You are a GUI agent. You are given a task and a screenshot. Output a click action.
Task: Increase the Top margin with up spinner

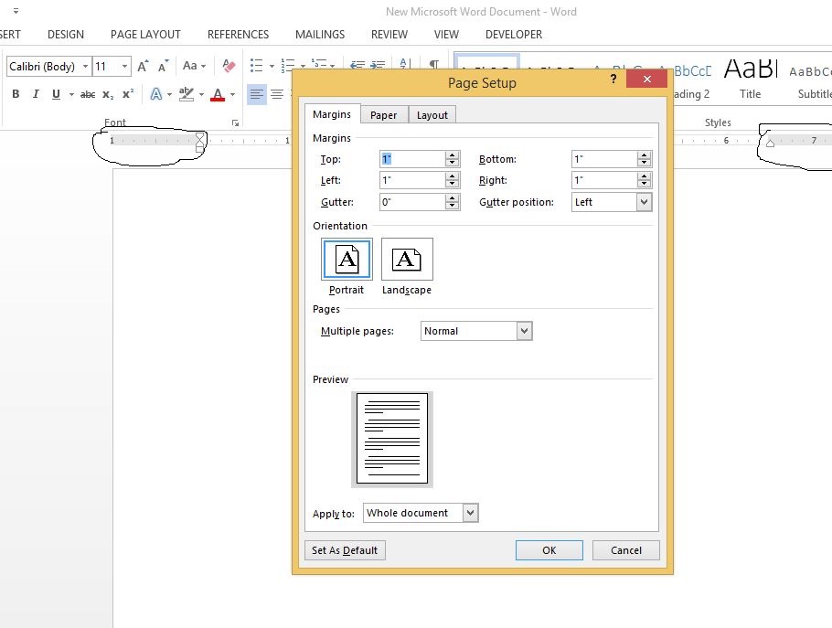click(452, 154)
